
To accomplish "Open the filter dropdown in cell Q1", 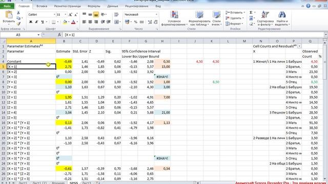I will click(299, 46).
